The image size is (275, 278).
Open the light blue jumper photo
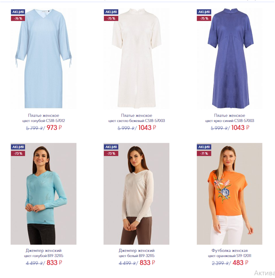coord(44,194)
